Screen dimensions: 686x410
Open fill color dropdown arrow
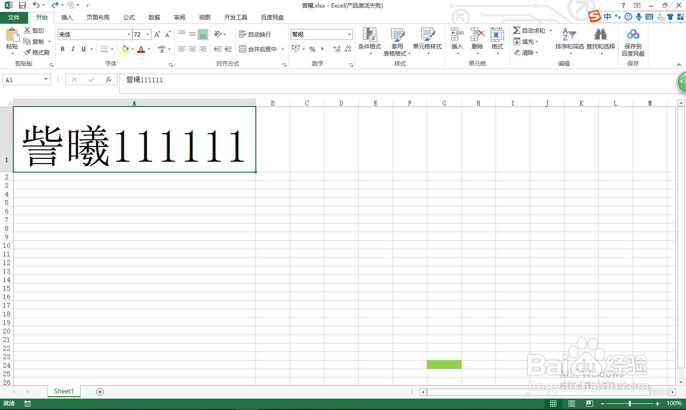tap(132, 49)
